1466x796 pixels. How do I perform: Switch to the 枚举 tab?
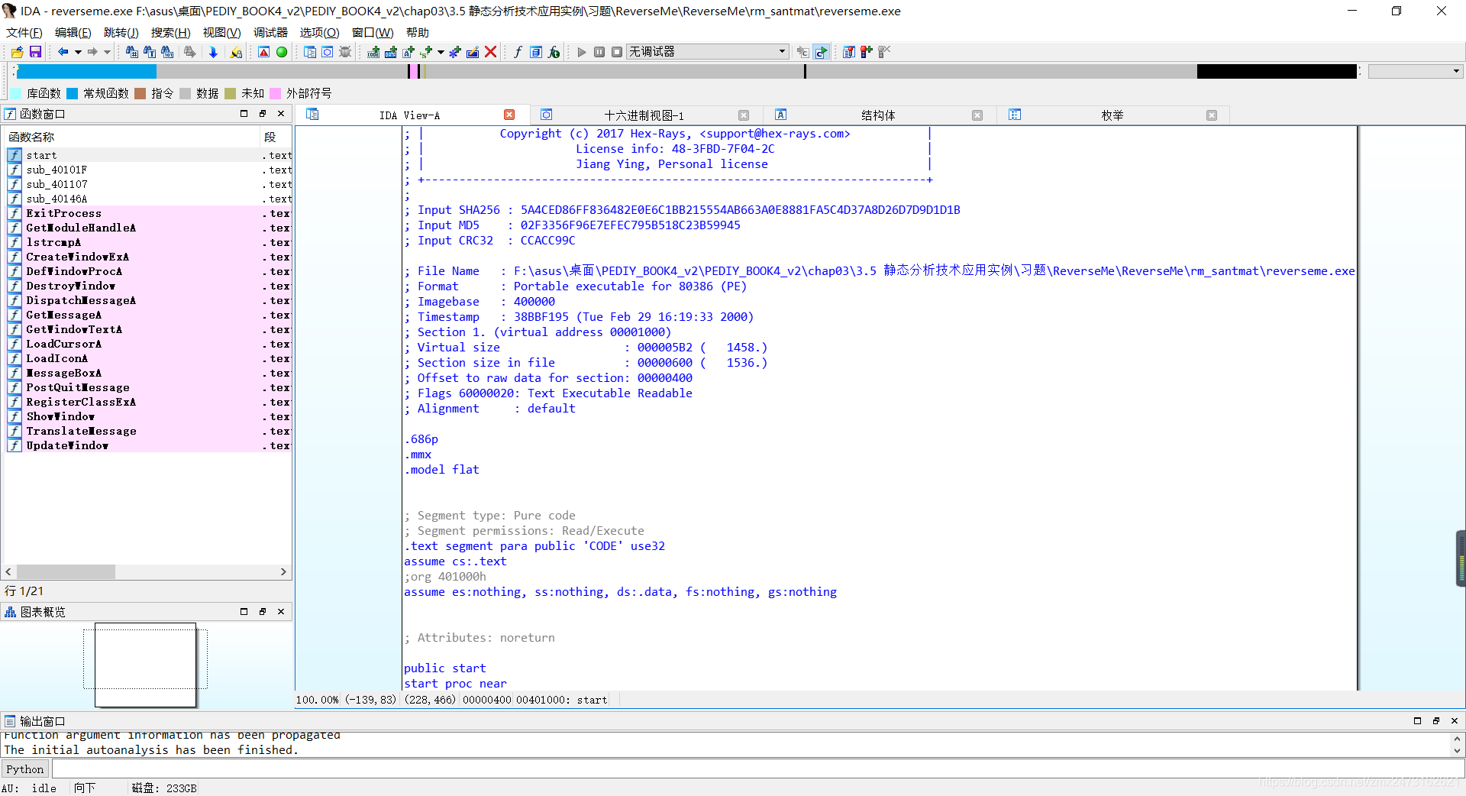[x=1112, y=115]
